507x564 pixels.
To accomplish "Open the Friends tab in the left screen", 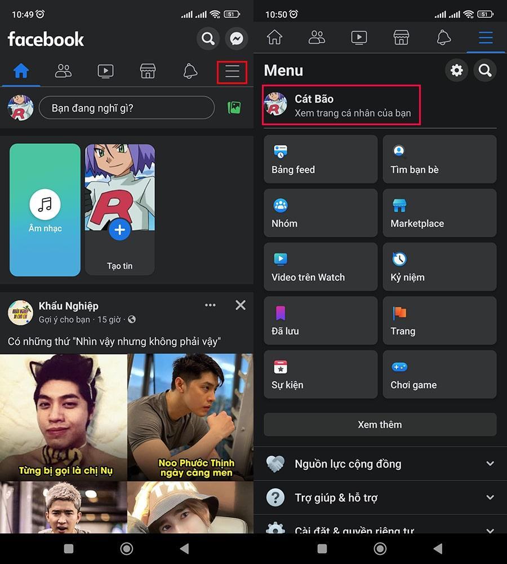I will tap(63, 71).
